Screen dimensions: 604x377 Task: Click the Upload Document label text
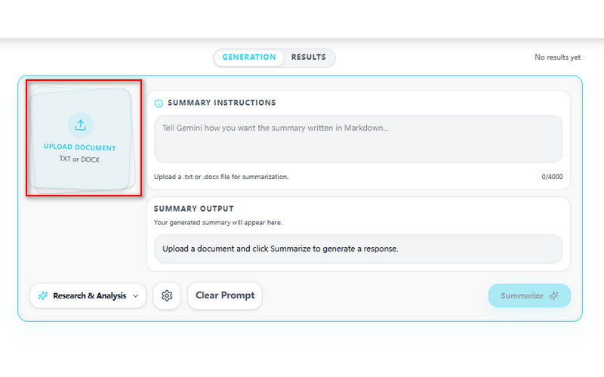(80, 147)
